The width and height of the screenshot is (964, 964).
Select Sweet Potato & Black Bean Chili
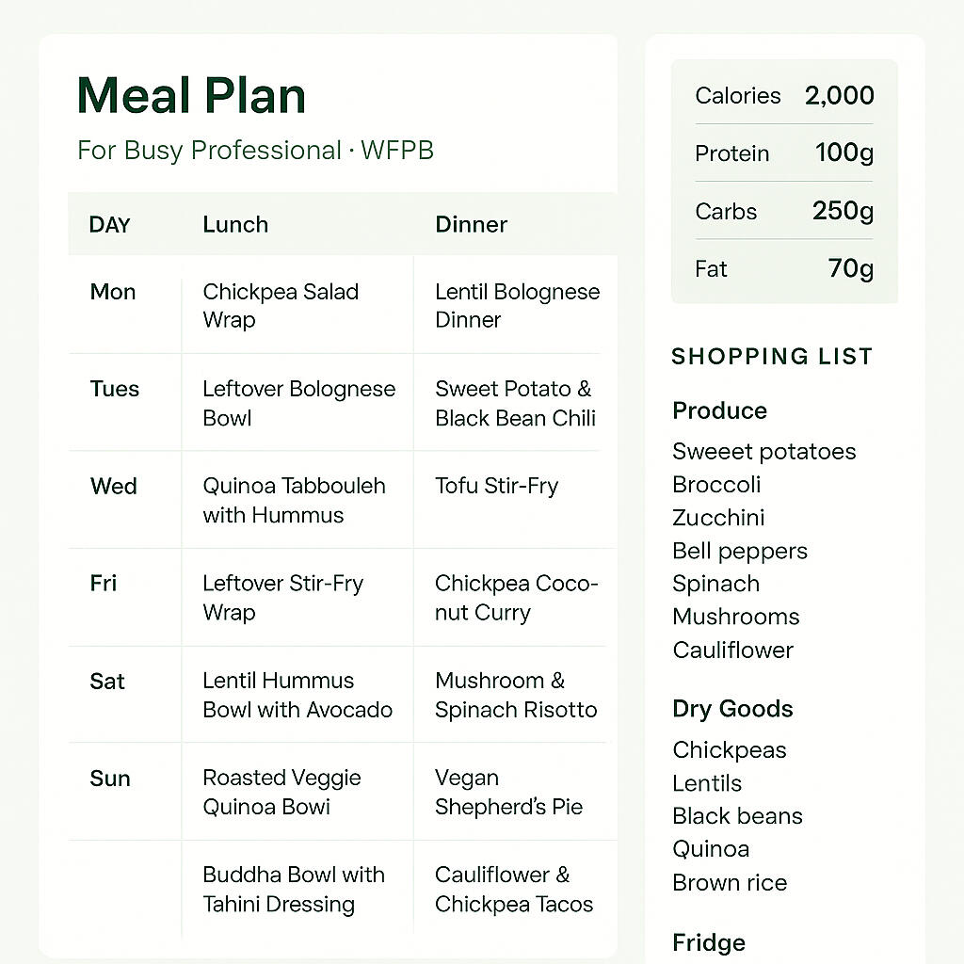pyautogui.click(x=515, y=403)
